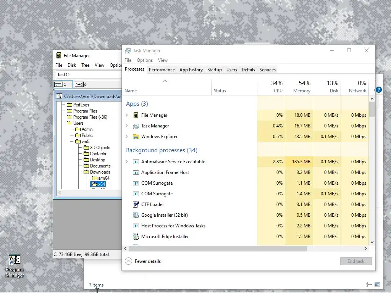Collapse Task Manager with Fewer details
391x293 pixels.
pyautogui.click(x=143, y=261)
